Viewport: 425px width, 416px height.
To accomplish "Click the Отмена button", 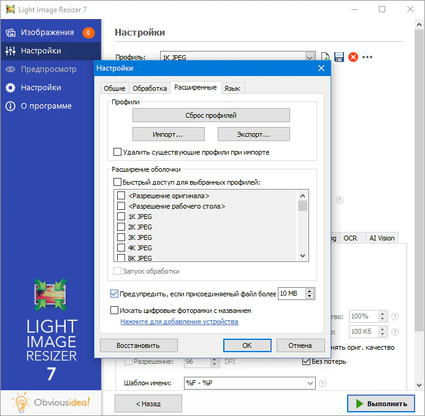I will tap(301, 345).
